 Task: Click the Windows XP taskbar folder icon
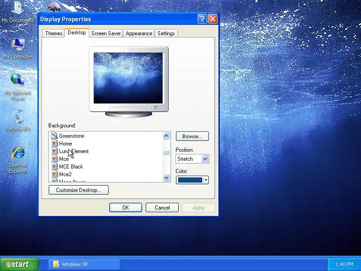[56, 264]
